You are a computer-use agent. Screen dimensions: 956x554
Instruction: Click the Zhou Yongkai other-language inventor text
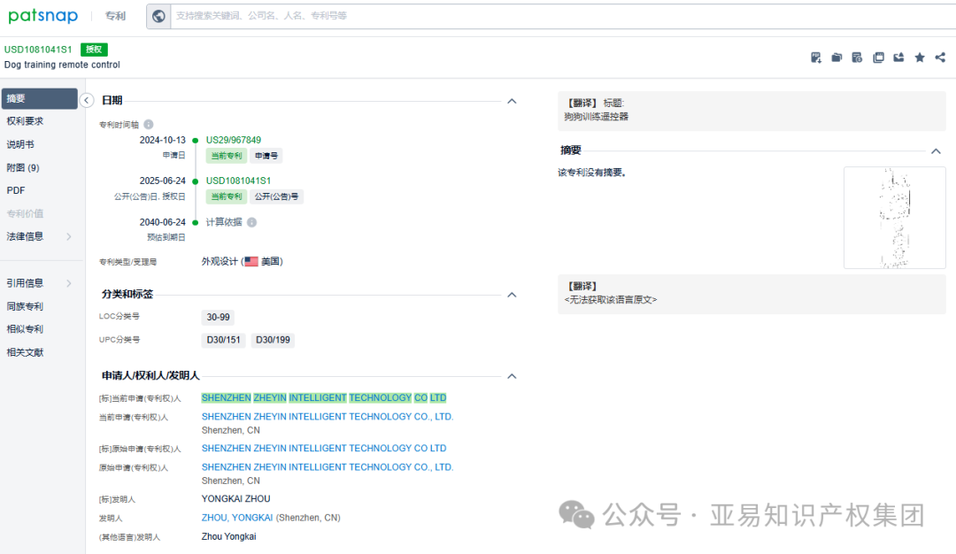[x=228, y=537]
